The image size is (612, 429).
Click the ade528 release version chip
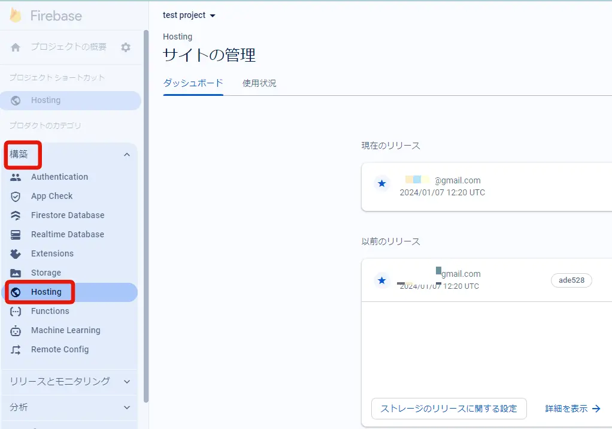tap(571, 280)
